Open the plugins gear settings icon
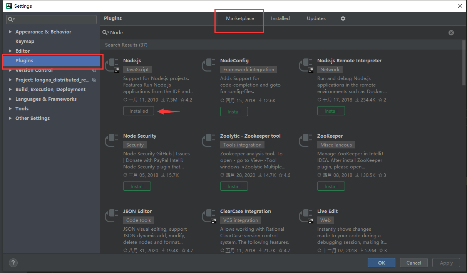Screen dimensions: 467x273 coord(343,18)
